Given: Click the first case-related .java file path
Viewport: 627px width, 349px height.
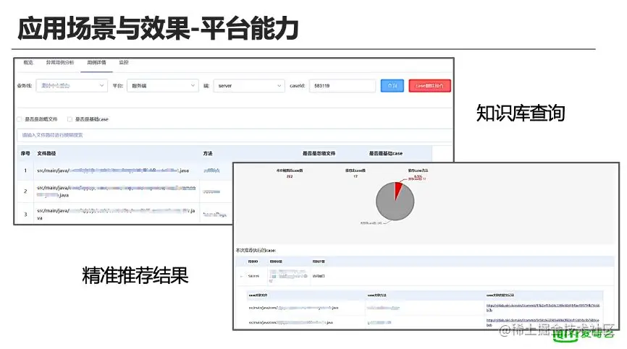Looking at the screenshot, I should point(293,308).
